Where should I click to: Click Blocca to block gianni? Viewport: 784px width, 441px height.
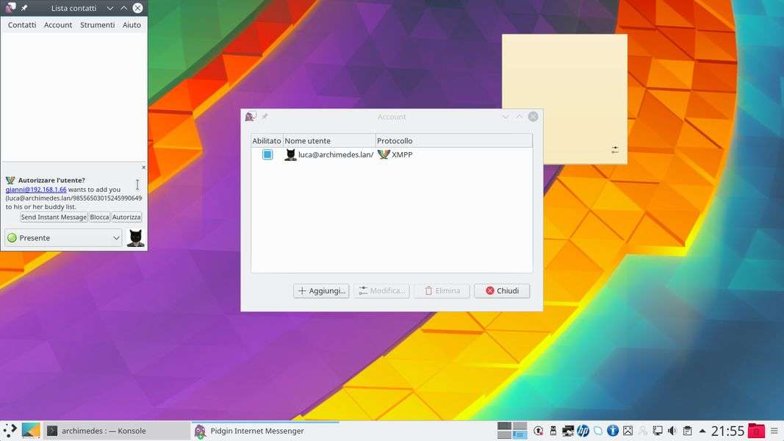point(99,217)
